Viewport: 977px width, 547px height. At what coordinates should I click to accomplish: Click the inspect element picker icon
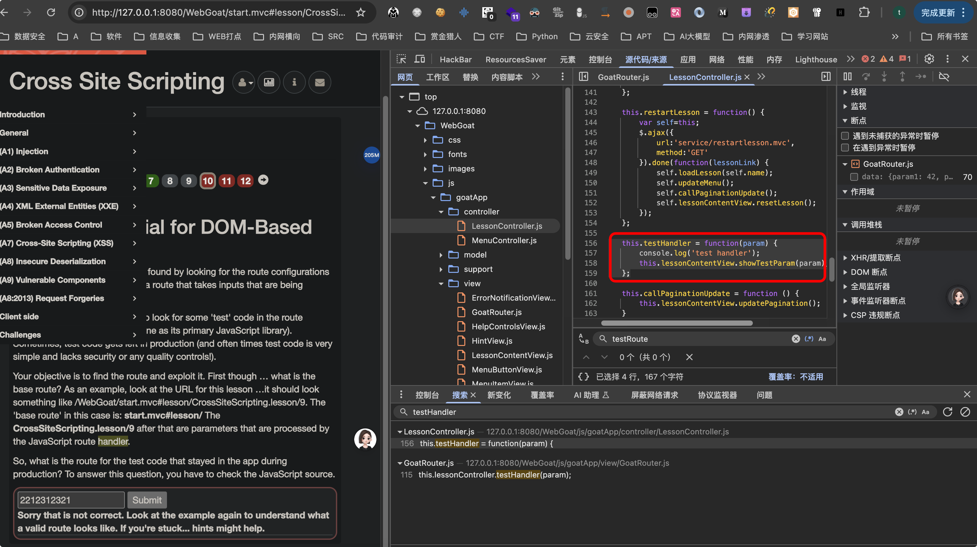pyautogui.click(x=401, y=59)
